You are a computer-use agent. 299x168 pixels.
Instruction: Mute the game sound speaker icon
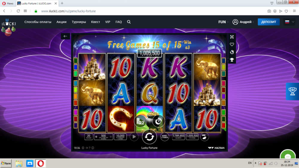[x=87, y=148]
